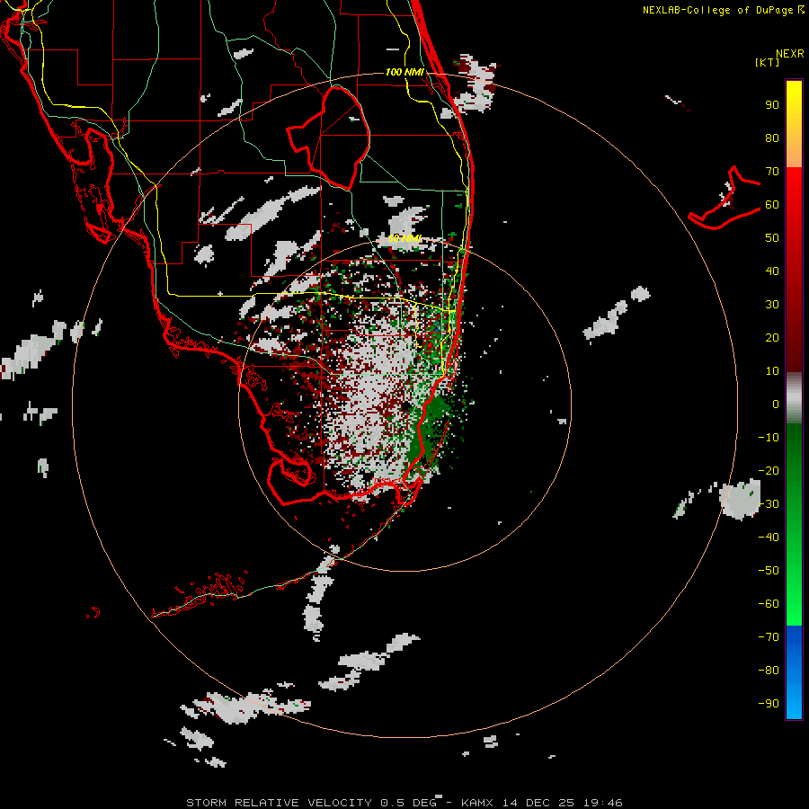Select the -10 knot scale value

(x=769, y=438)
